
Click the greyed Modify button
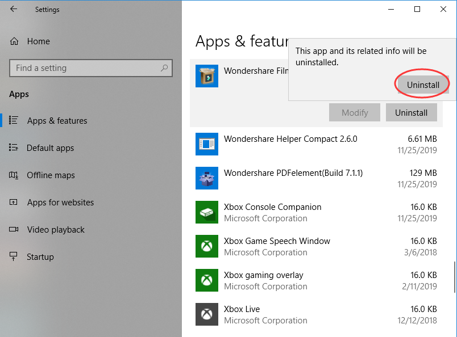(355, 112)
